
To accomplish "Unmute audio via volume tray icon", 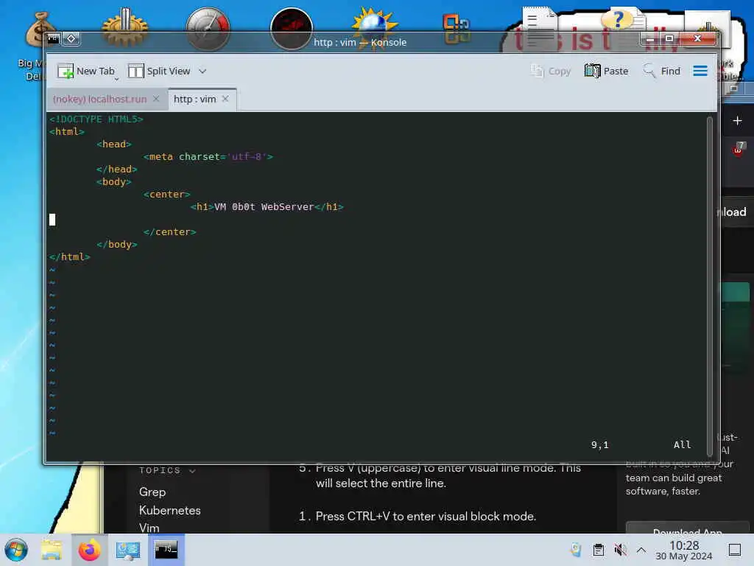I will coord(620,550).
